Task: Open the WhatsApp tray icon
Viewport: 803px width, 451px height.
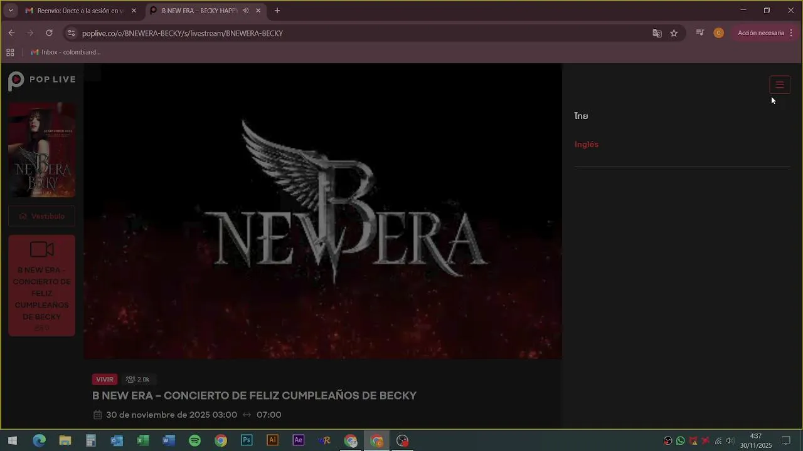Action: [x=681, y=441]
